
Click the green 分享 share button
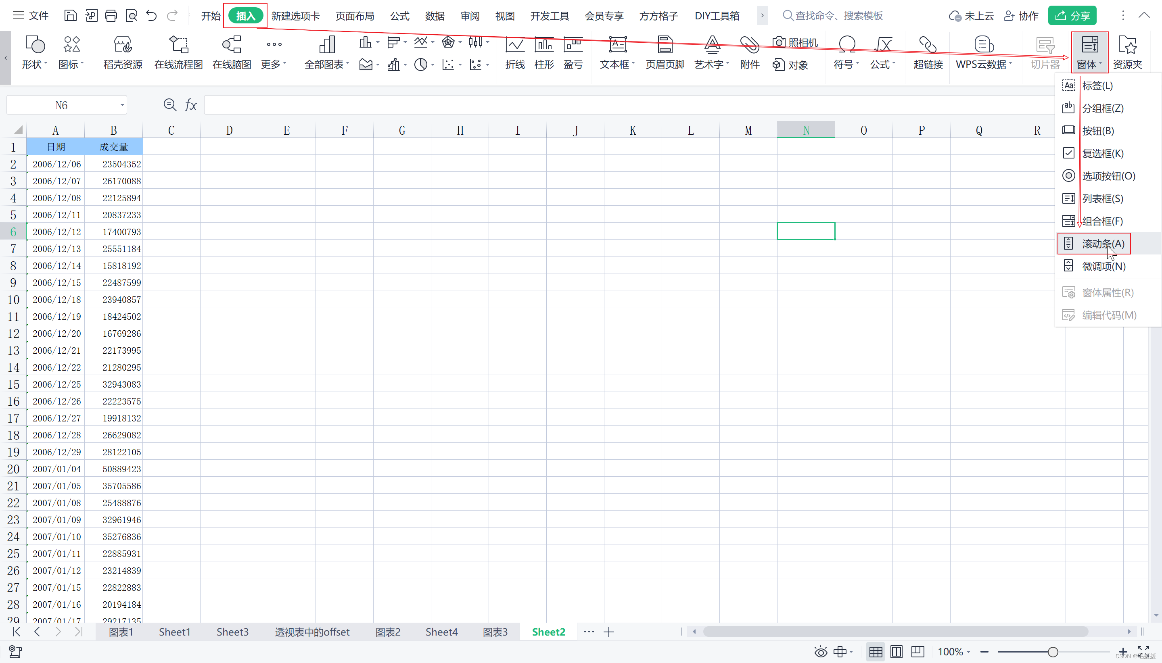pyautogui.click(x=1072, y=16)
